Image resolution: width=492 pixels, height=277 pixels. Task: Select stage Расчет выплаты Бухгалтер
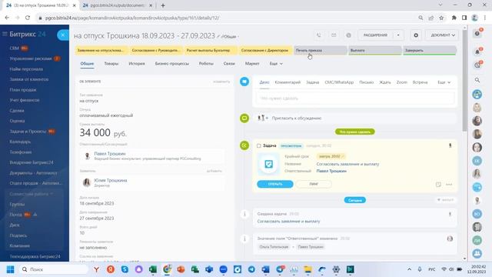[x=211, y=50]
